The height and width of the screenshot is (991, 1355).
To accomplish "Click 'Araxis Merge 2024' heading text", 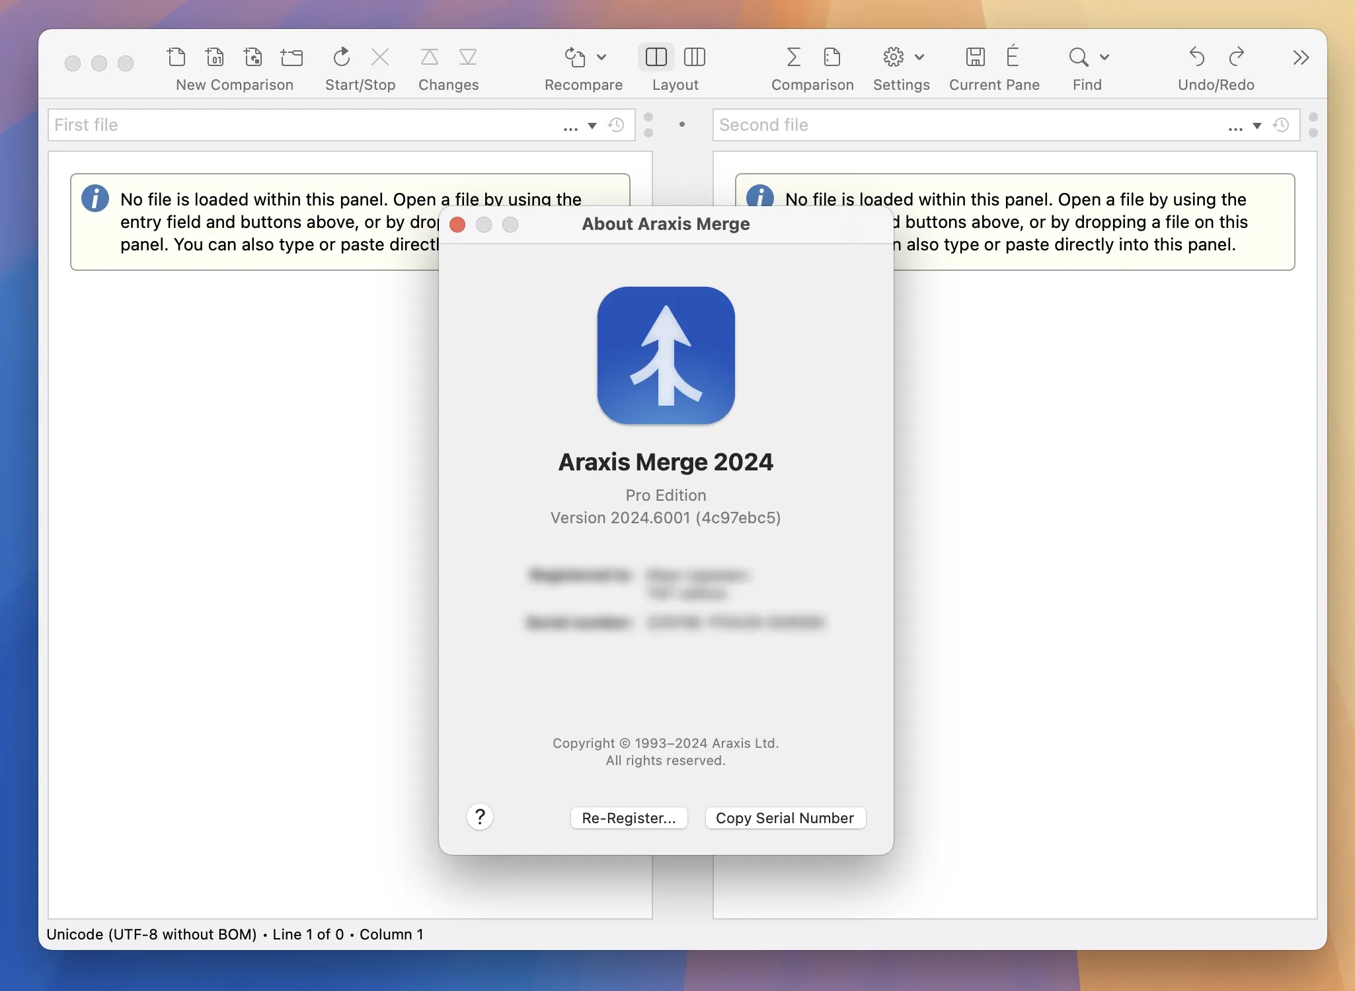I will pyautogui.click(x=666, y=462).
